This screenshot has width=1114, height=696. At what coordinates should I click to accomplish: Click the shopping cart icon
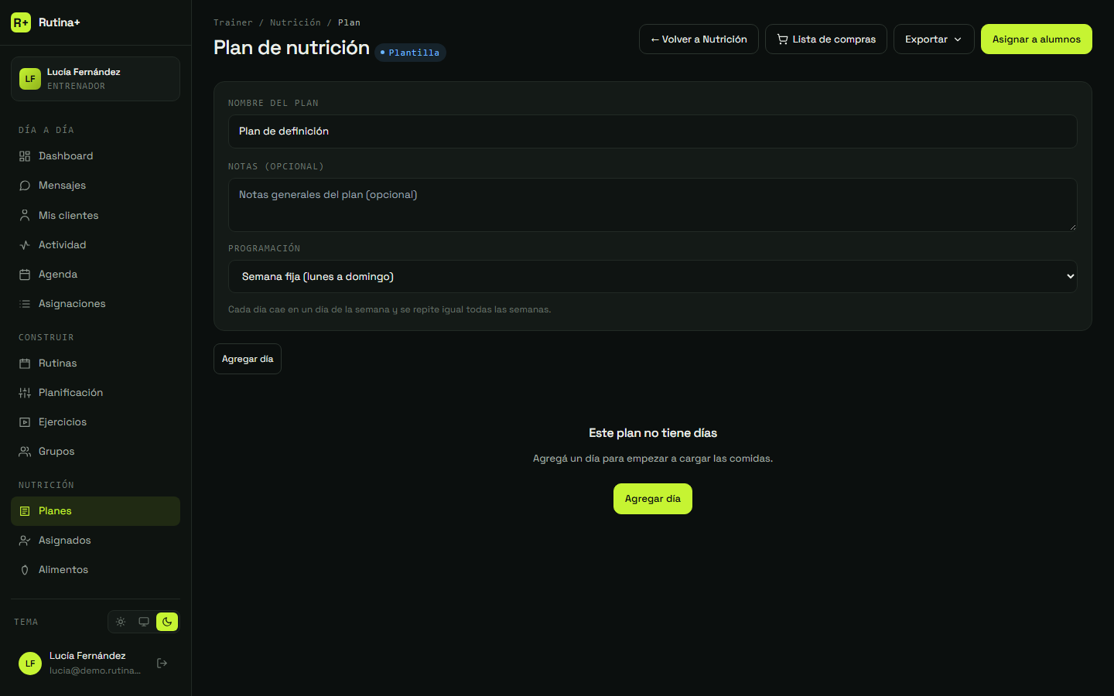[783, 39]
